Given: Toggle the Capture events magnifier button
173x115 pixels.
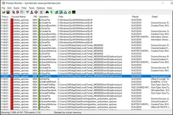Looking at the screenshot, I should tap(13, 12).
